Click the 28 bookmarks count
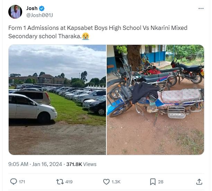 pos(161,182)
